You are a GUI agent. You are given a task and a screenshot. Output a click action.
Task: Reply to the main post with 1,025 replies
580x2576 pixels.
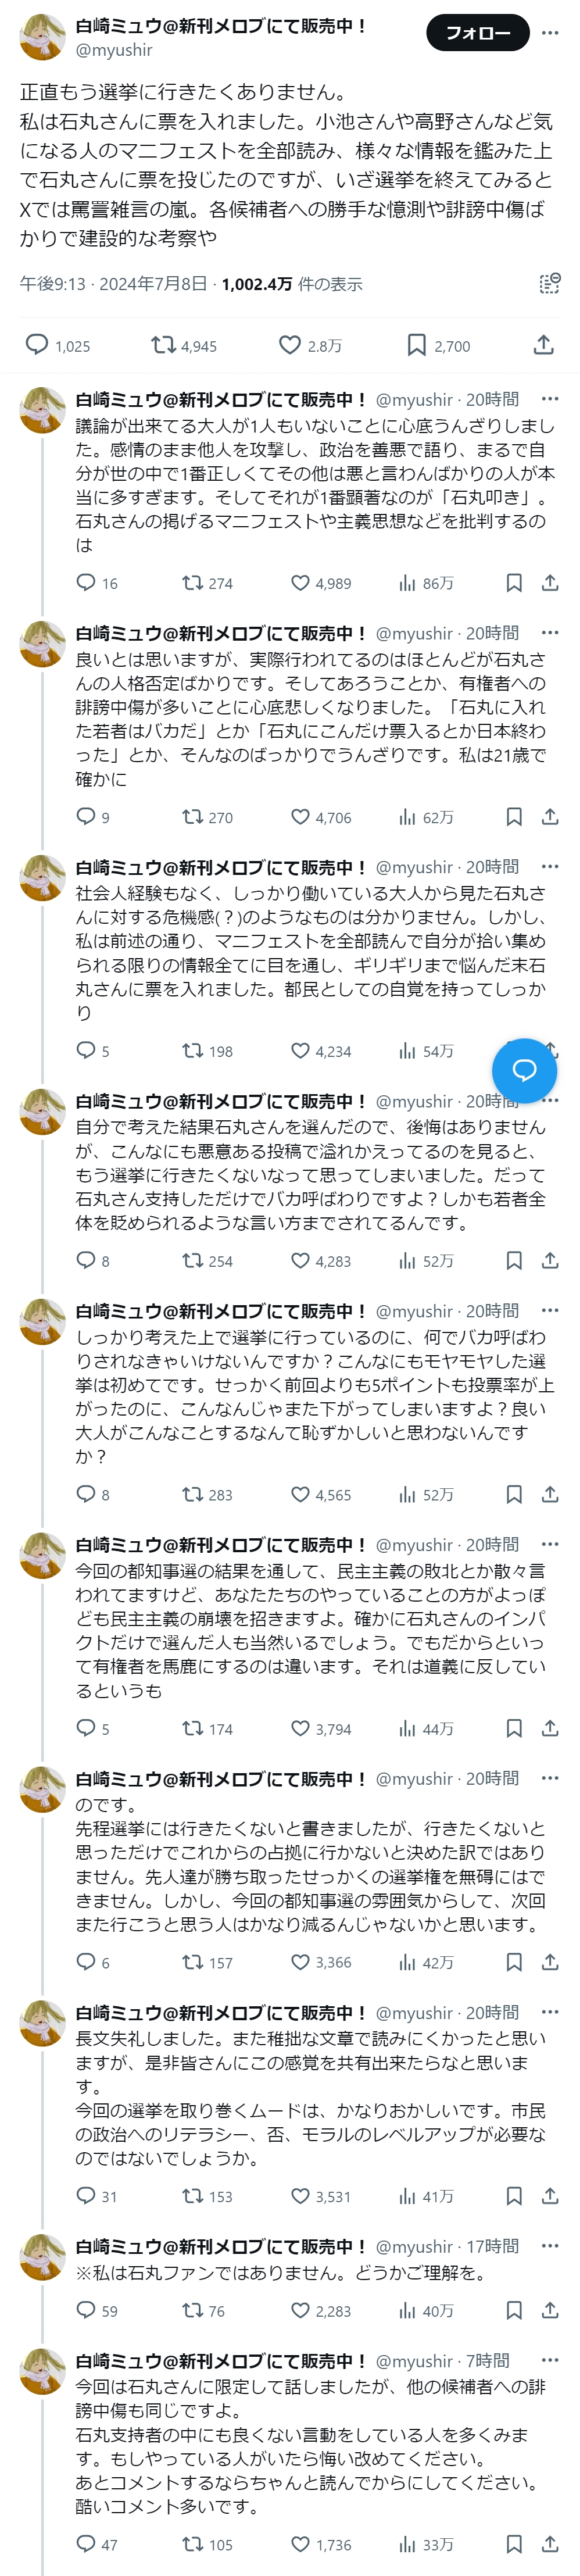(x=37, y=345)
